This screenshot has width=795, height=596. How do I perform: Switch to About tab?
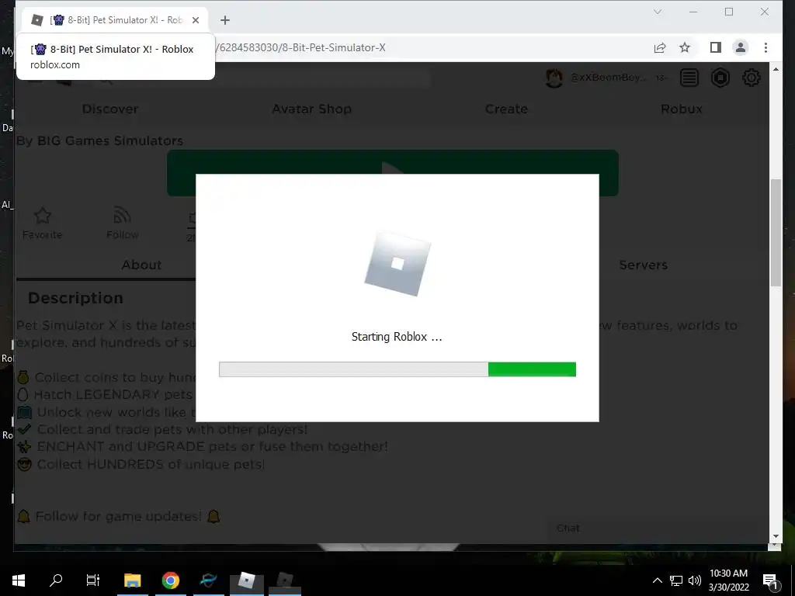(141, 265)
